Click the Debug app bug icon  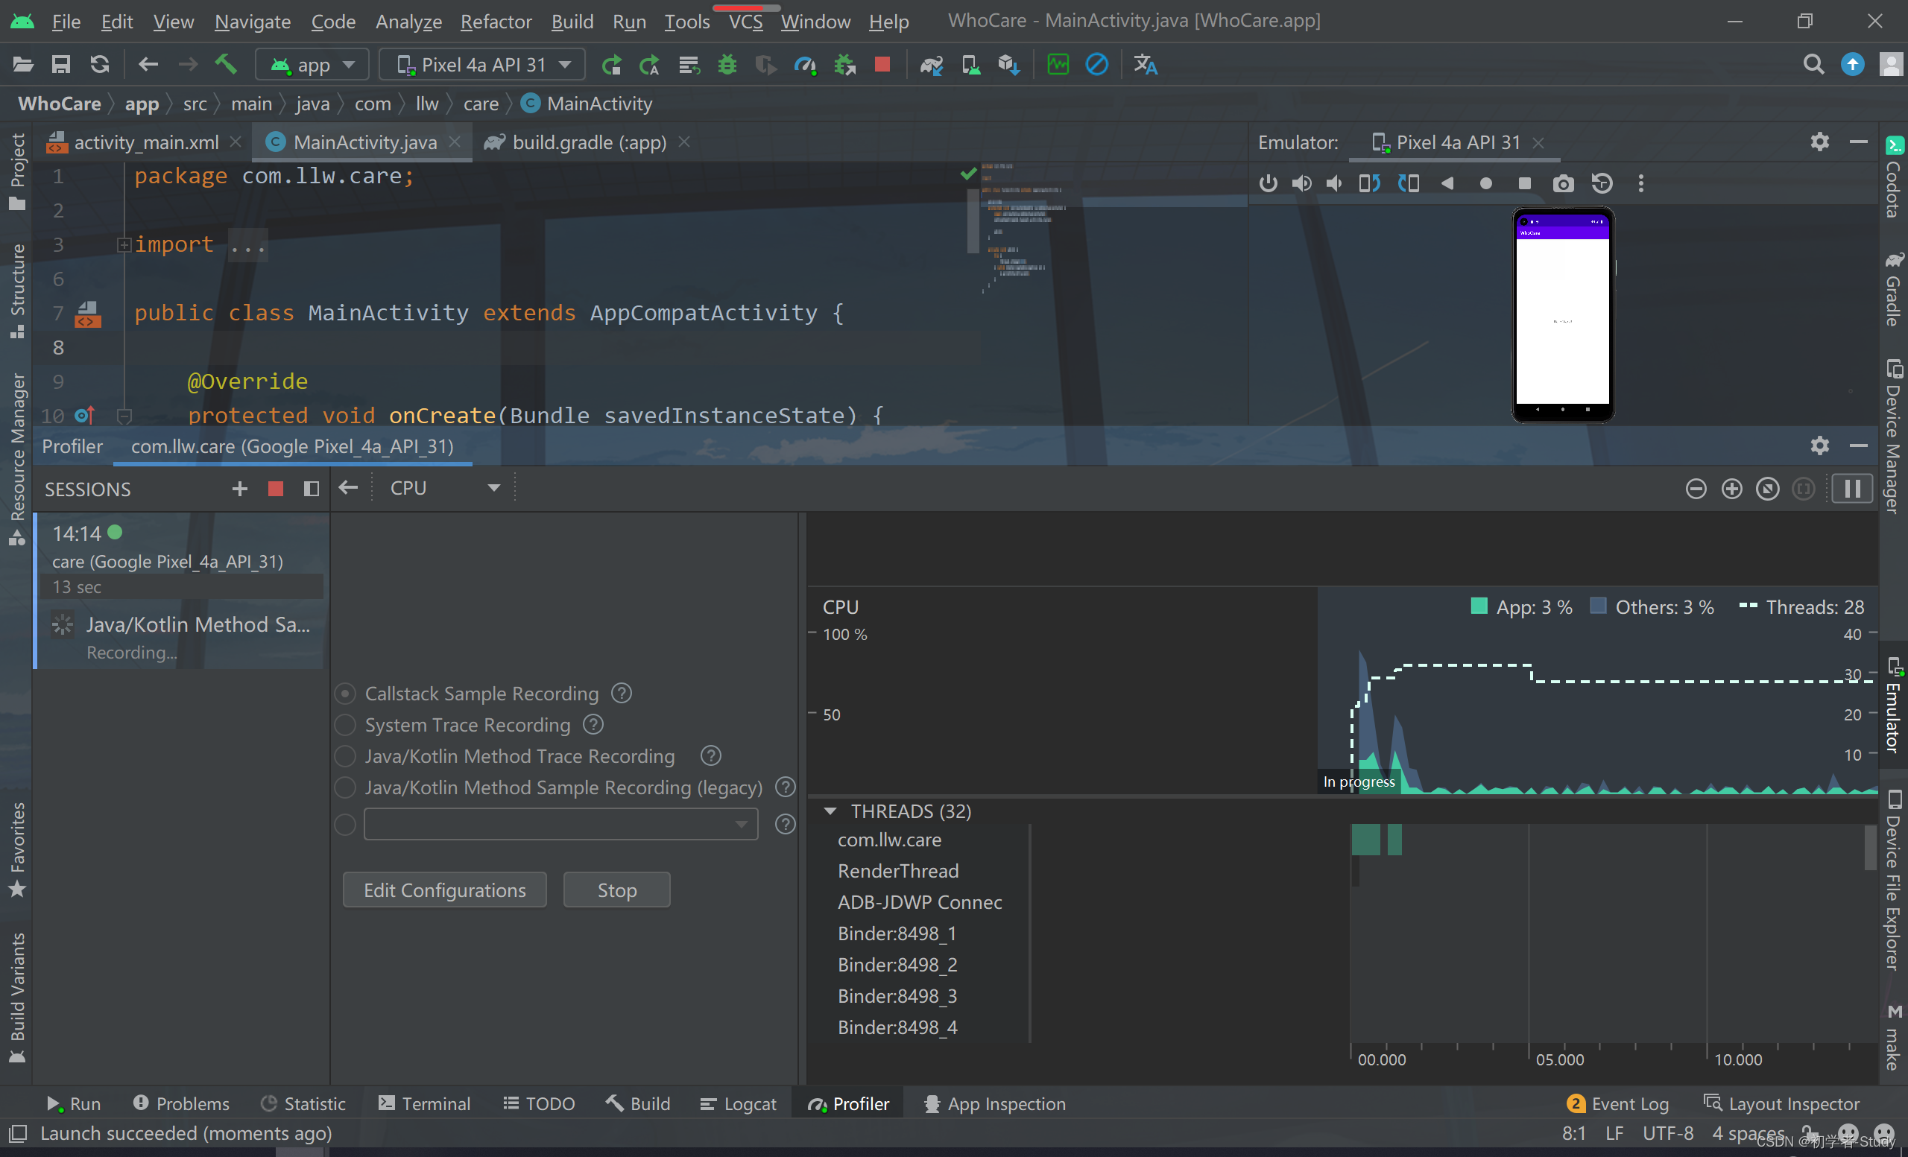[x=727, y=65]
